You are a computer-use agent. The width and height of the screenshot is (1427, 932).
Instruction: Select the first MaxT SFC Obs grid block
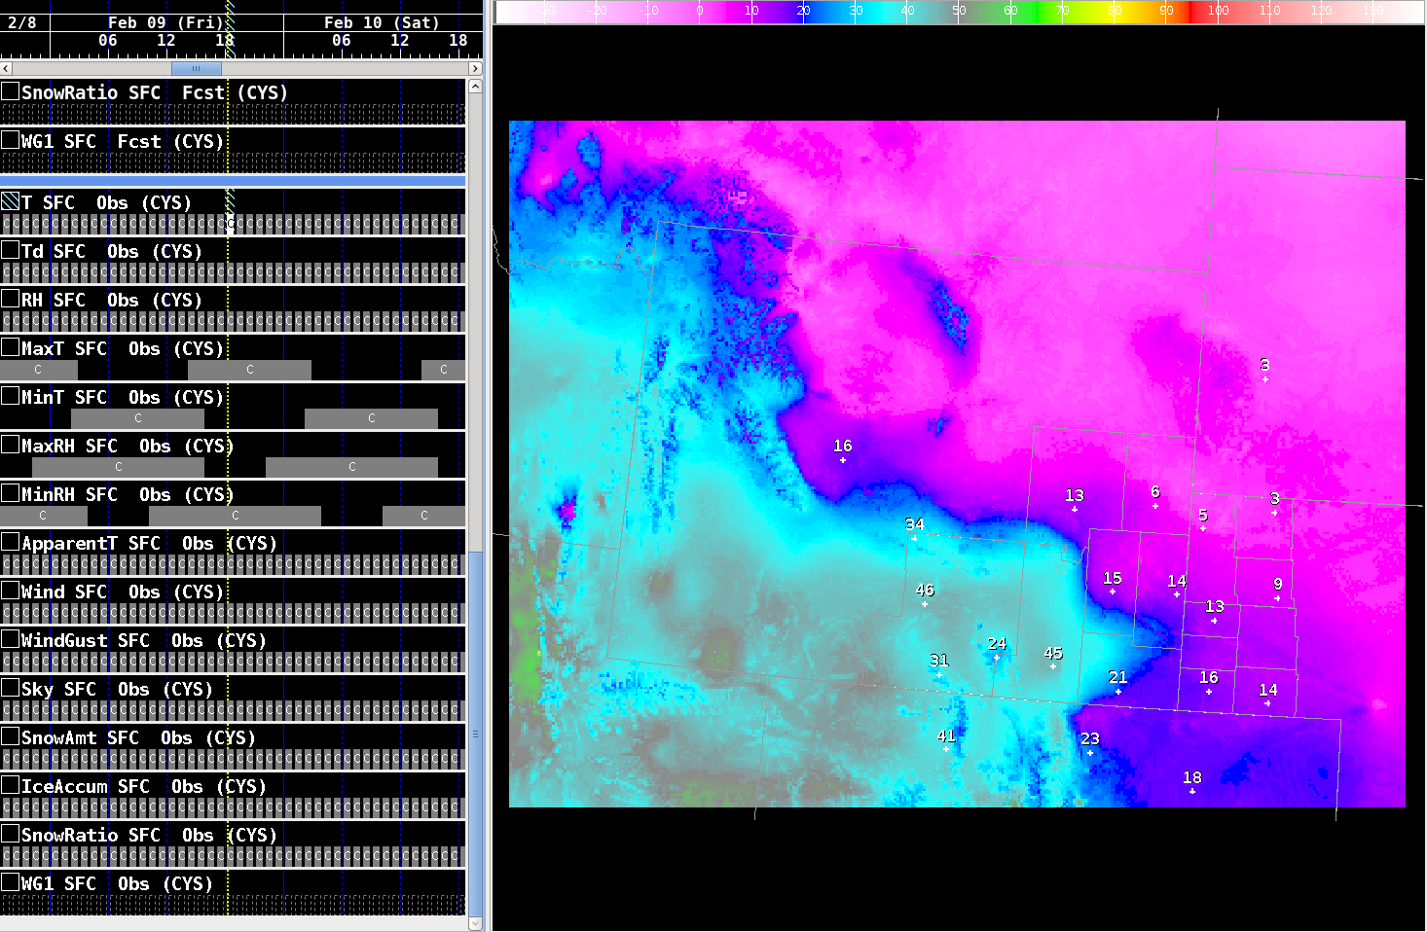tap(39, 370)
